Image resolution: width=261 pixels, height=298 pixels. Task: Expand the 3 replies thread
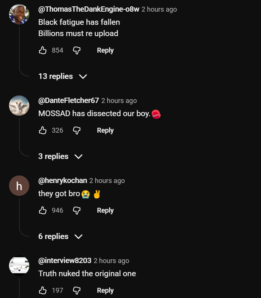[60, 156]
